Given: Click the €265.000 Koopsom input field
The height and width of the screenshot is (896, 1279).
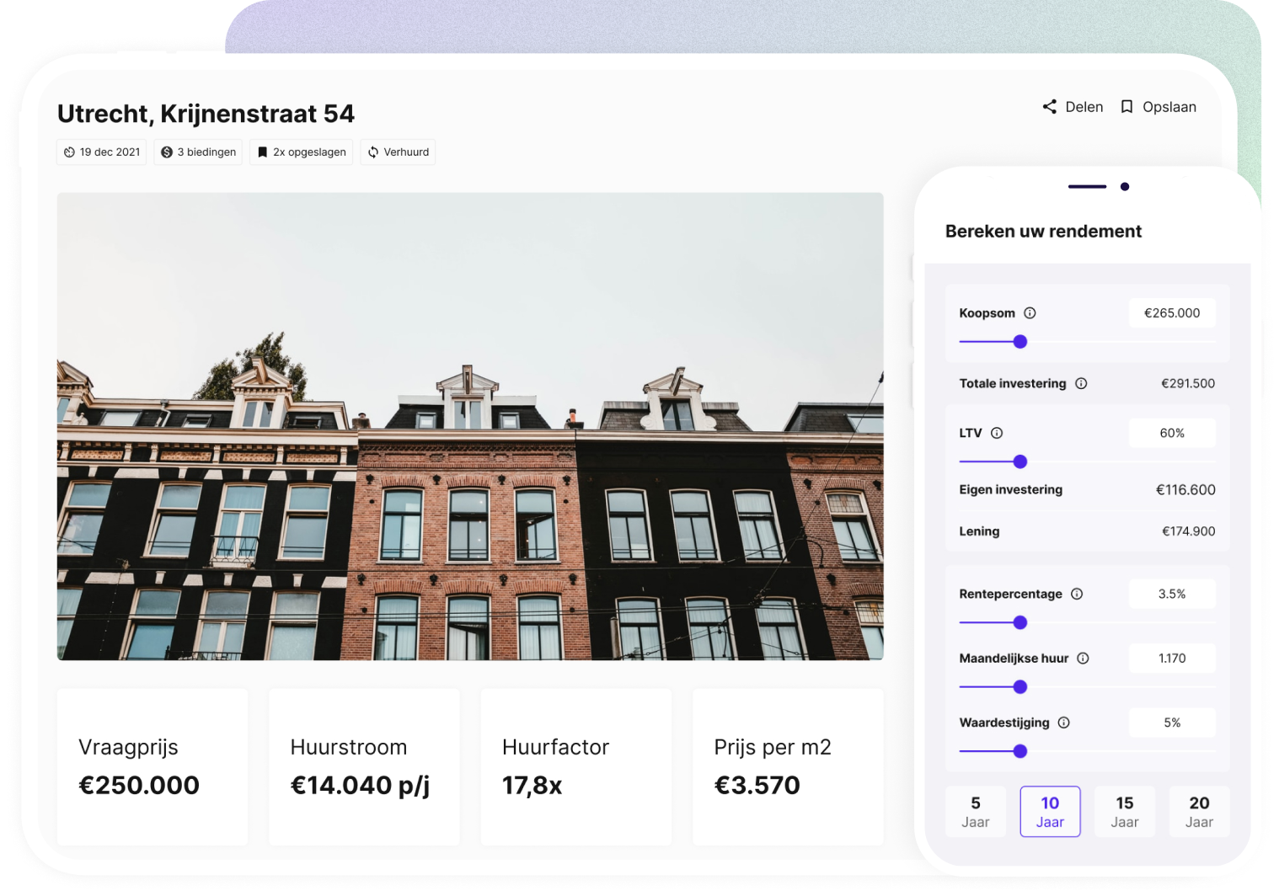Looking at the screenshot, I should point(1172,312).
